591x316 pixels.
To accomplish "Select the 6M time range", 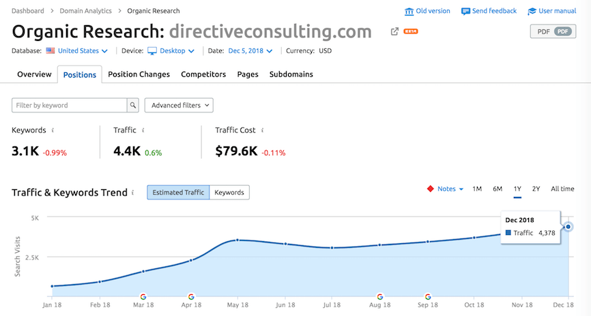I will [x=498, y=189].
